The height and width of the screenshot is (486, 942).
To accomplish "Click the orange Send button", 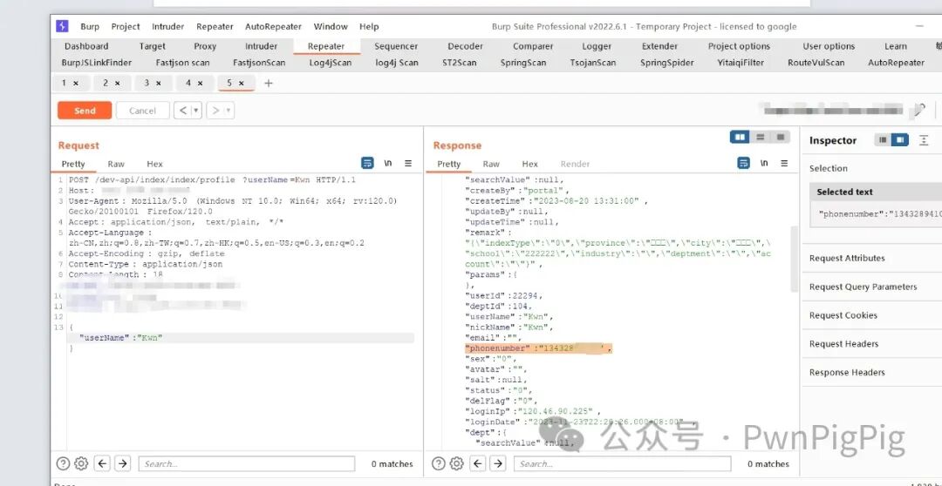I will (85, 111).
